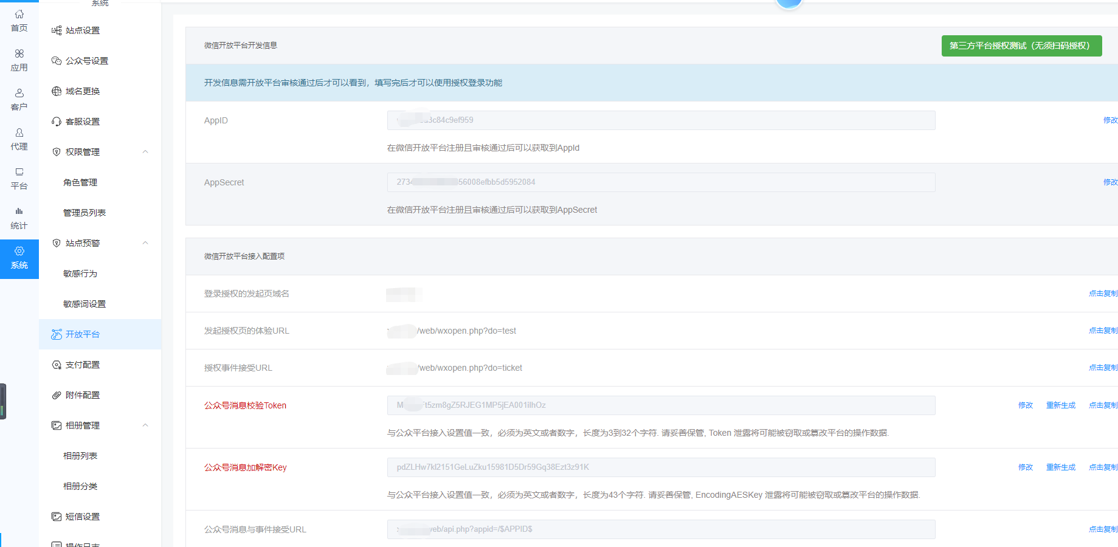
Task: Click the 附件配置 paperclip icon
Action: pos(57,395)
